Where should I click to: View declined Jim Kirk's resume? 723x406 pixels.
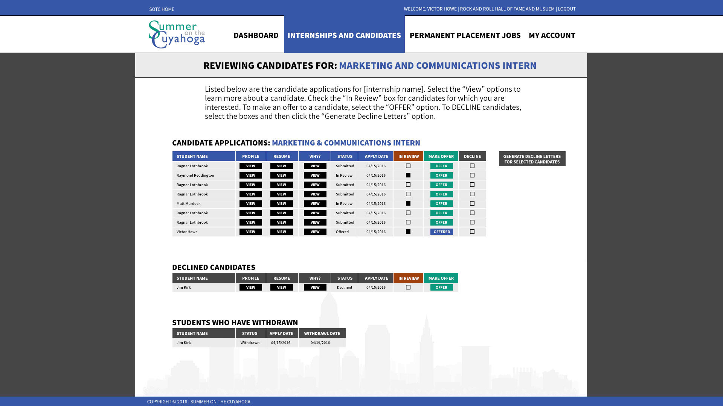click(x=282, y=287)
